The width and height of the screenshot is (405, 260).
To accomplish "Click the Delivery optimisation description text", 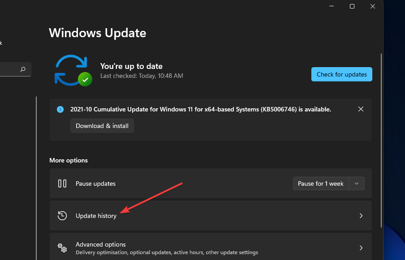I will pos(167,252).
